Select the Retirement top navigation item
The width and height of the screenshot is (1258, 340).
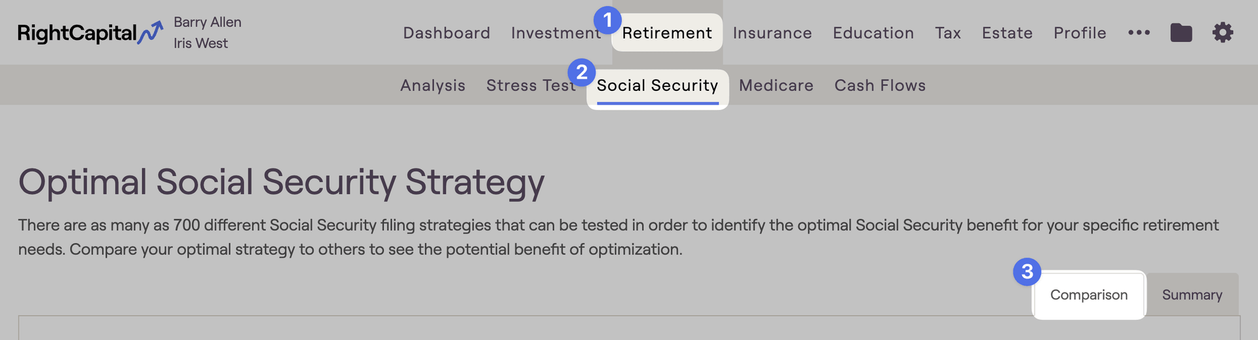coord(667,33)
